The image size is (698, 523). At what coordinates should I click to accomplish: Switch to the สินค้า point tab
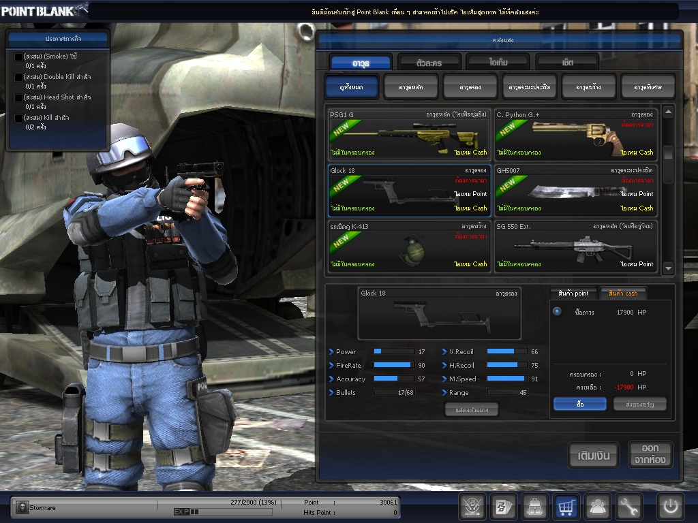pyautogui.click(x=573, y=294)
